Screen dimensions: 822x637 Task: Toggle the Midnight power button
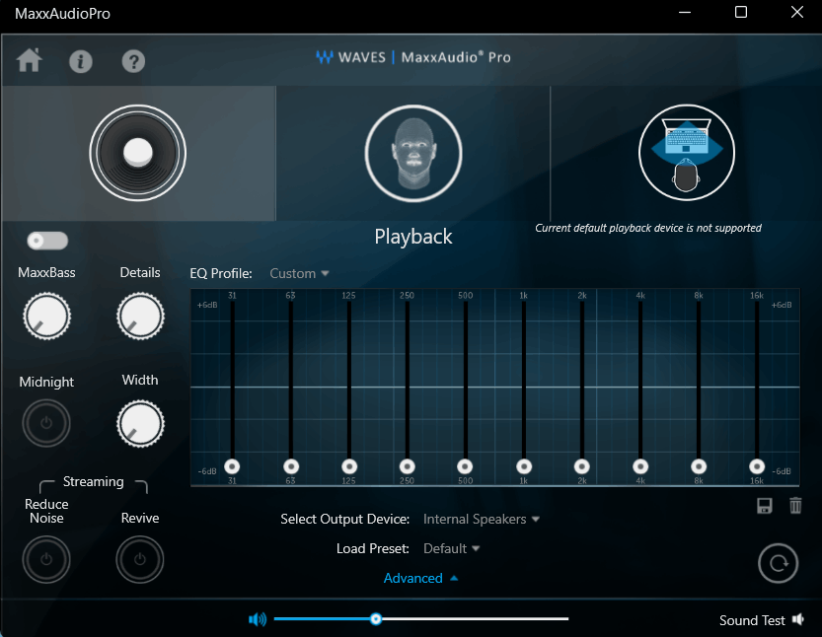click(x=46, y=423)
